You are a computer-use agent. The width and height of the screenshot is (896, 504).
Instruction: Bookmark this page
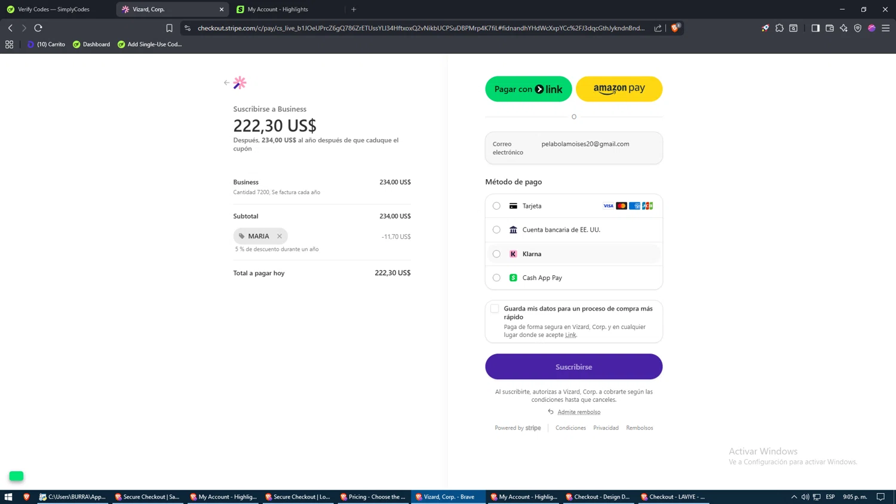pos(170,28)
